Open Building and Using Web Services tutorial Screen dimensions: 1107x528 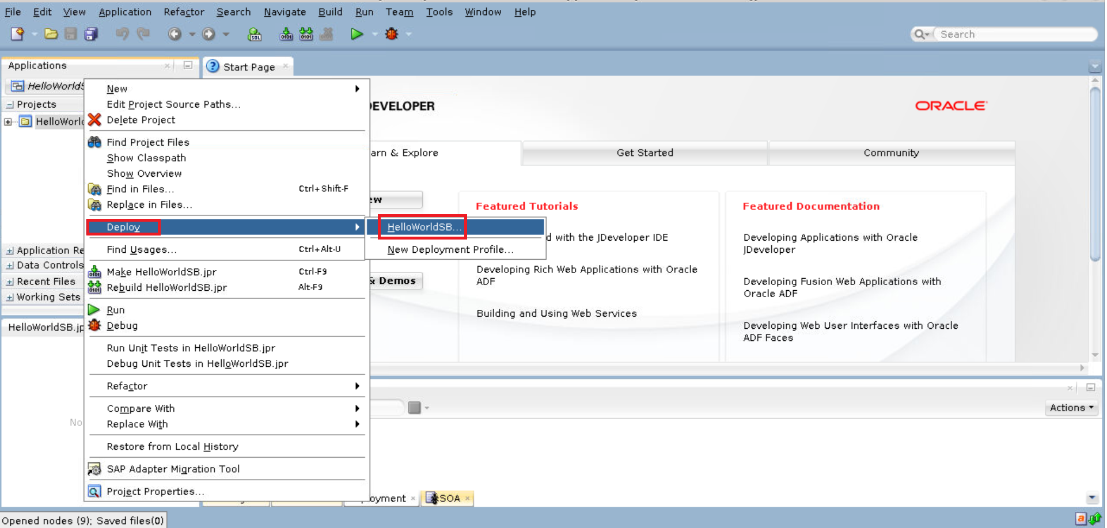[x=556, y=313]
